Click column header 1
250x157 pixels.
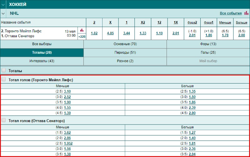pyautogui.click(x=127, y=23)
